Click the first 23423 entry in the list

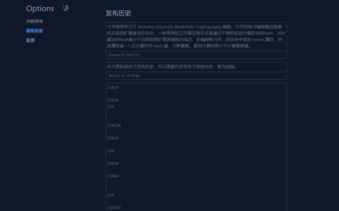(x=113, y=87)
